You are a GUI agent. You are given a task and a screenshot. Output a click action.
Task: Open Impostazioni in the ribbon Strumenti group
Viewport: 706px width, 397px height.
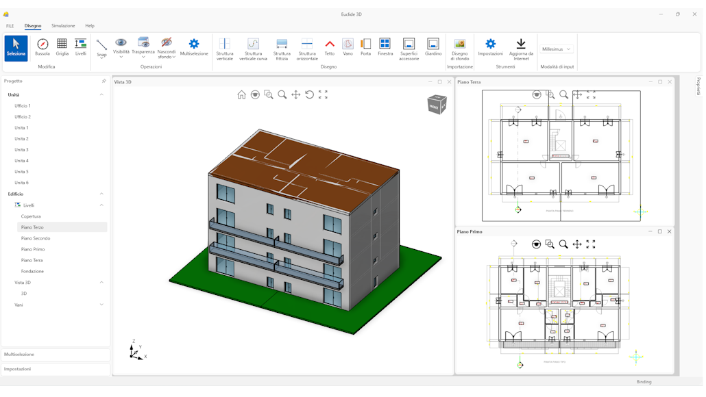click(490, 47)
